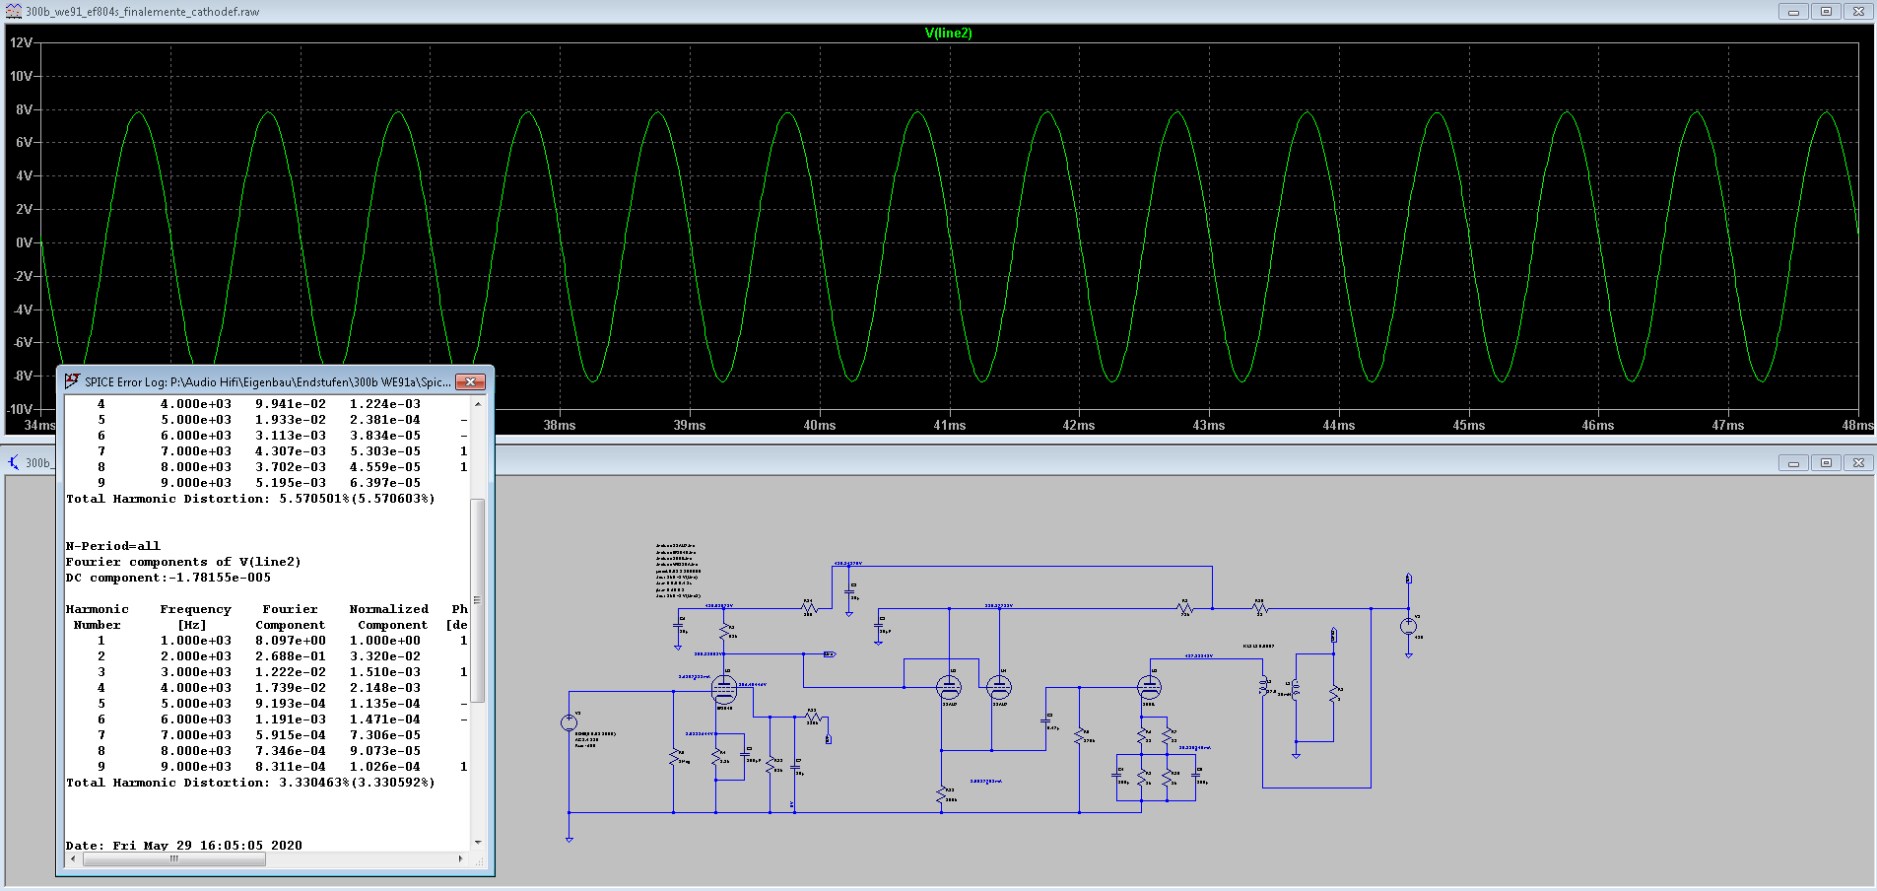Viewport: 1877px width, 891px height.
Task: Maximize the schematic window
Action: pos(1825,462)
